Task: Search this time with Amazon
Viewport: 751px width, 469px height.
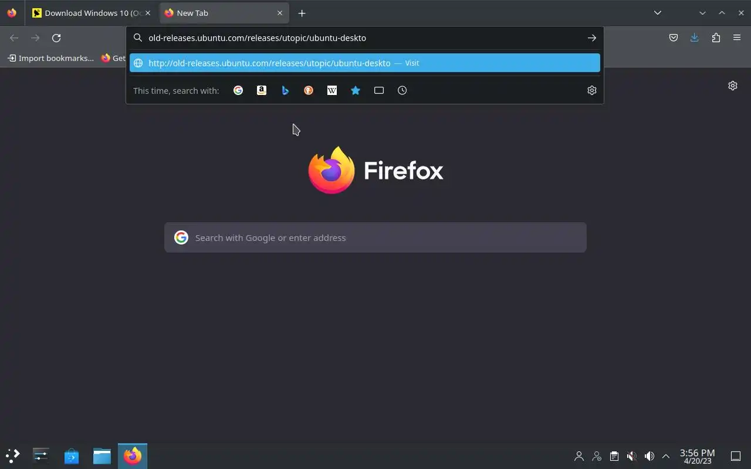Action: pos(262,90)
